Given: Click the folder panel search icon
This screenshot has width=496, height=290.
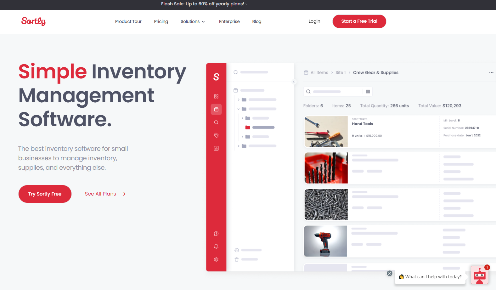Looking at the screenshot, I should point(236,72).
